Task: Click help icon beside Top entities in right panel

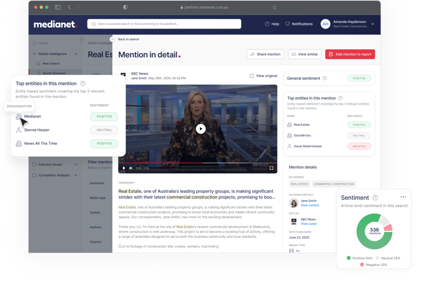Action: point(340,98)
